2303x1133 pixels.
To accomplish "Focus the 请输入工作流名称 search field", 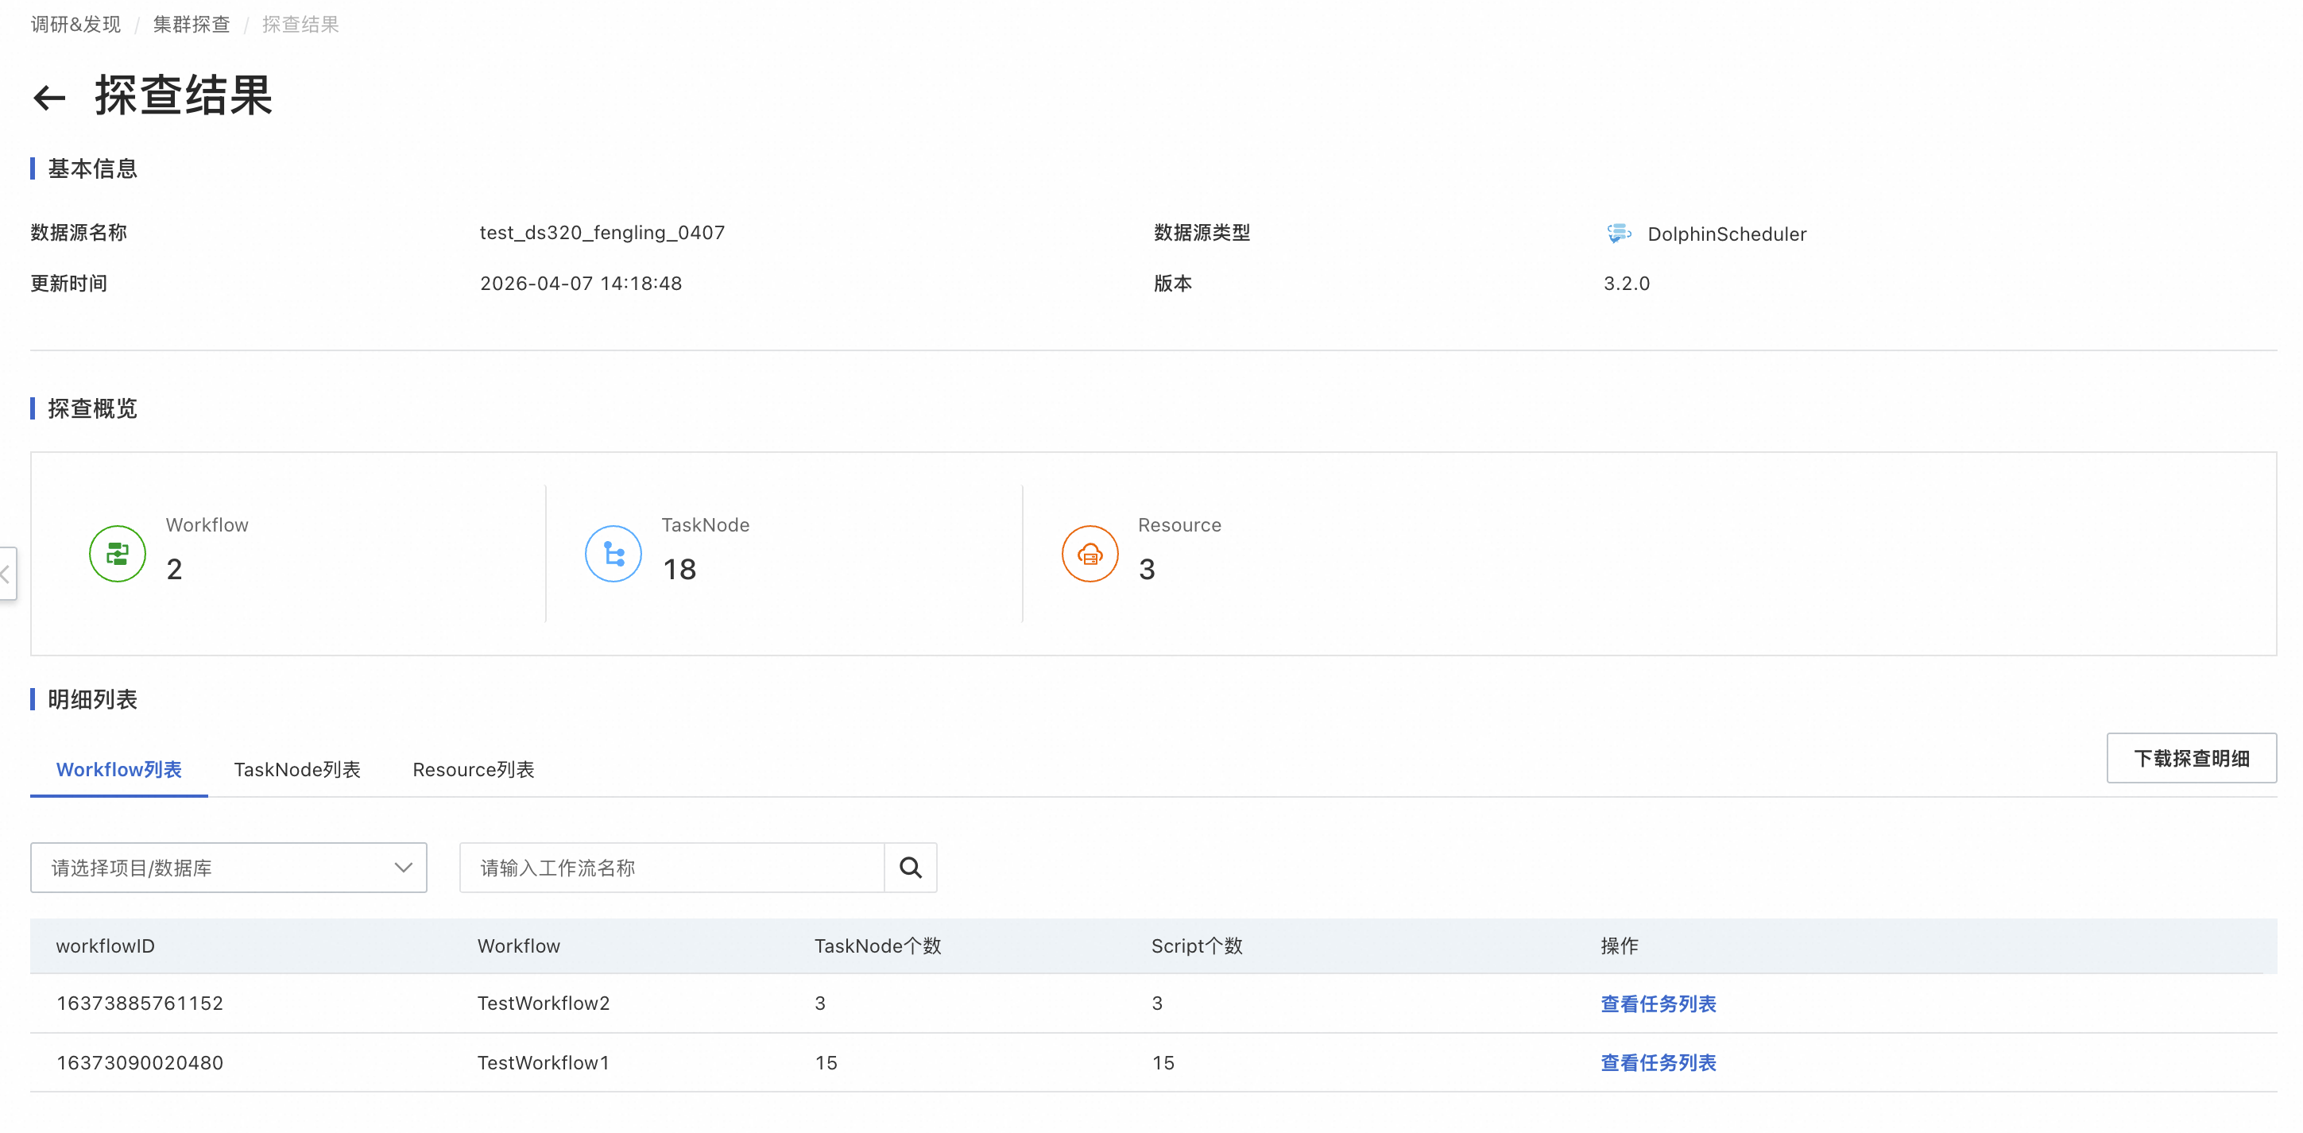I will 672,868.
